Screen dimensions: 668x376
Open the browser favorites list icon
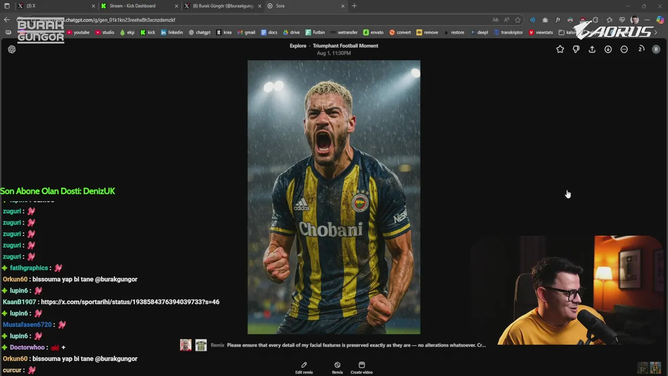tap(610, 20)
